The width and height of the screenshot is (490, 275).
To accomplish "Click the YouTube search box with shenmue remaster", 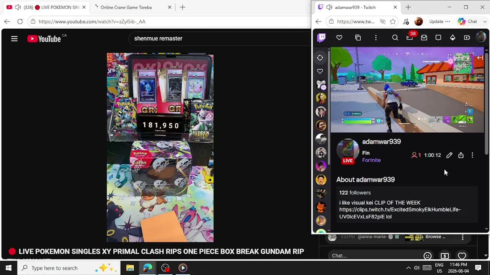I will pos(220,39).
